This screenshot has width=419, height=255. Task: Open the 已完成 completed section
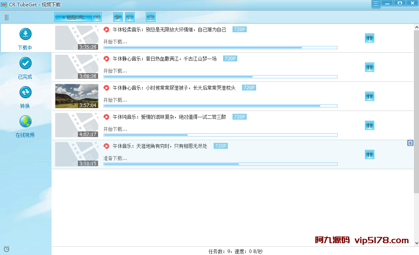coord(26,68)
